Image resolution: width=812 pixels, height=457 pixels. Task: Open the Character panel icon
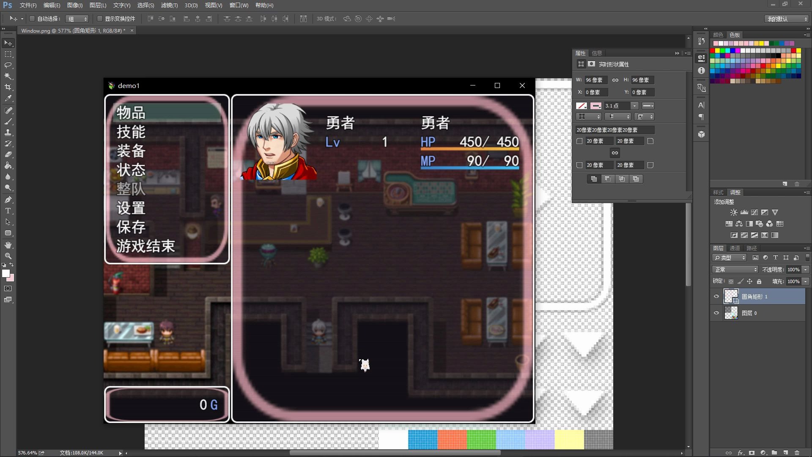[x=702, y=105]
